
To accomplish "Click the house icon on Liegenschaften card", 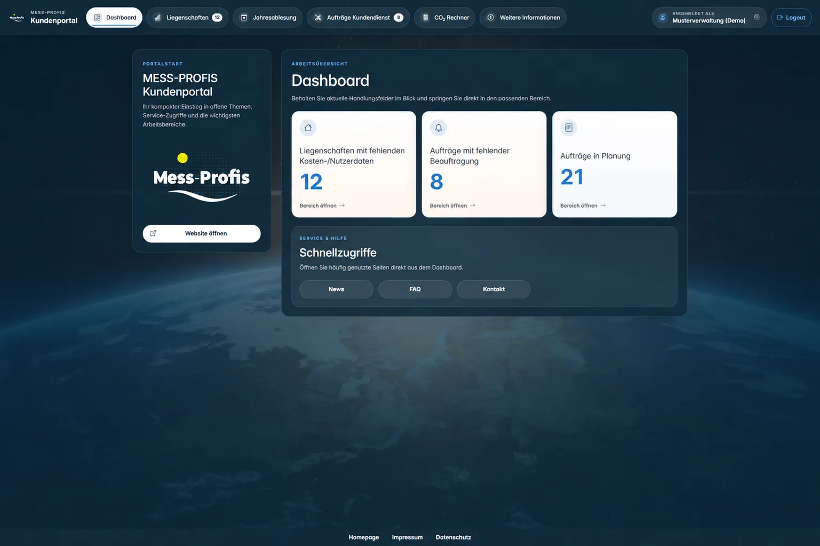I will tap(308, 128).
